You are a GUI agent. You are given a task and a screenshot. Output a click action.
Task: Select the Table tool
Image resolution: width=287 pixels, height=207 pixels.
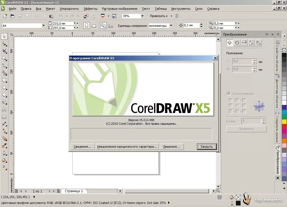4,117
